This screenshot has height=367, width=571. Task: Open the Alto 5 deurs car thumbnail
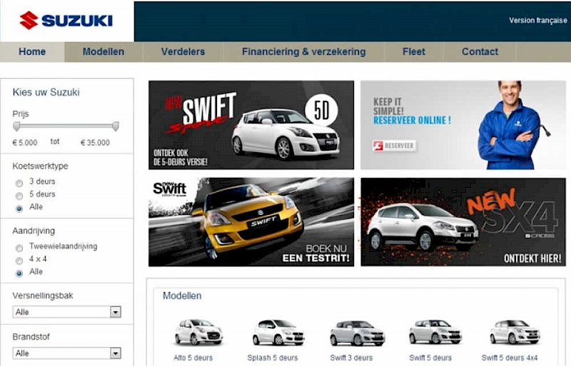click(x=198, y=332)
